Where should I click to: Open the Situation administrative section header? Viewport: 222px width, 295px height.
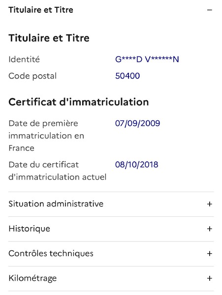point(111,204)
